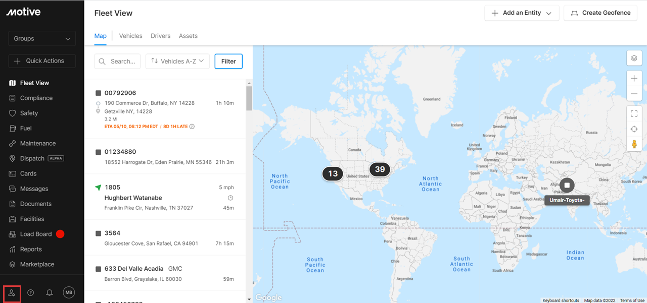Screen dimensions: 647x303
Task: Click the recenter location icon
Action: (634, 129)
